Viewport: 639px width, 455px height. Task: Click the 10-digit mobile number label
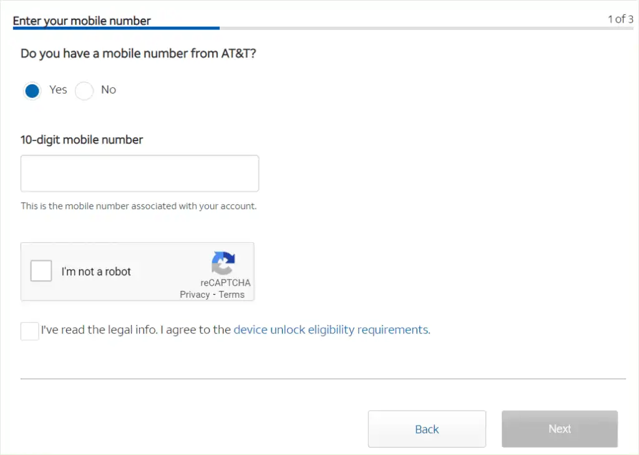pos(82,140)
